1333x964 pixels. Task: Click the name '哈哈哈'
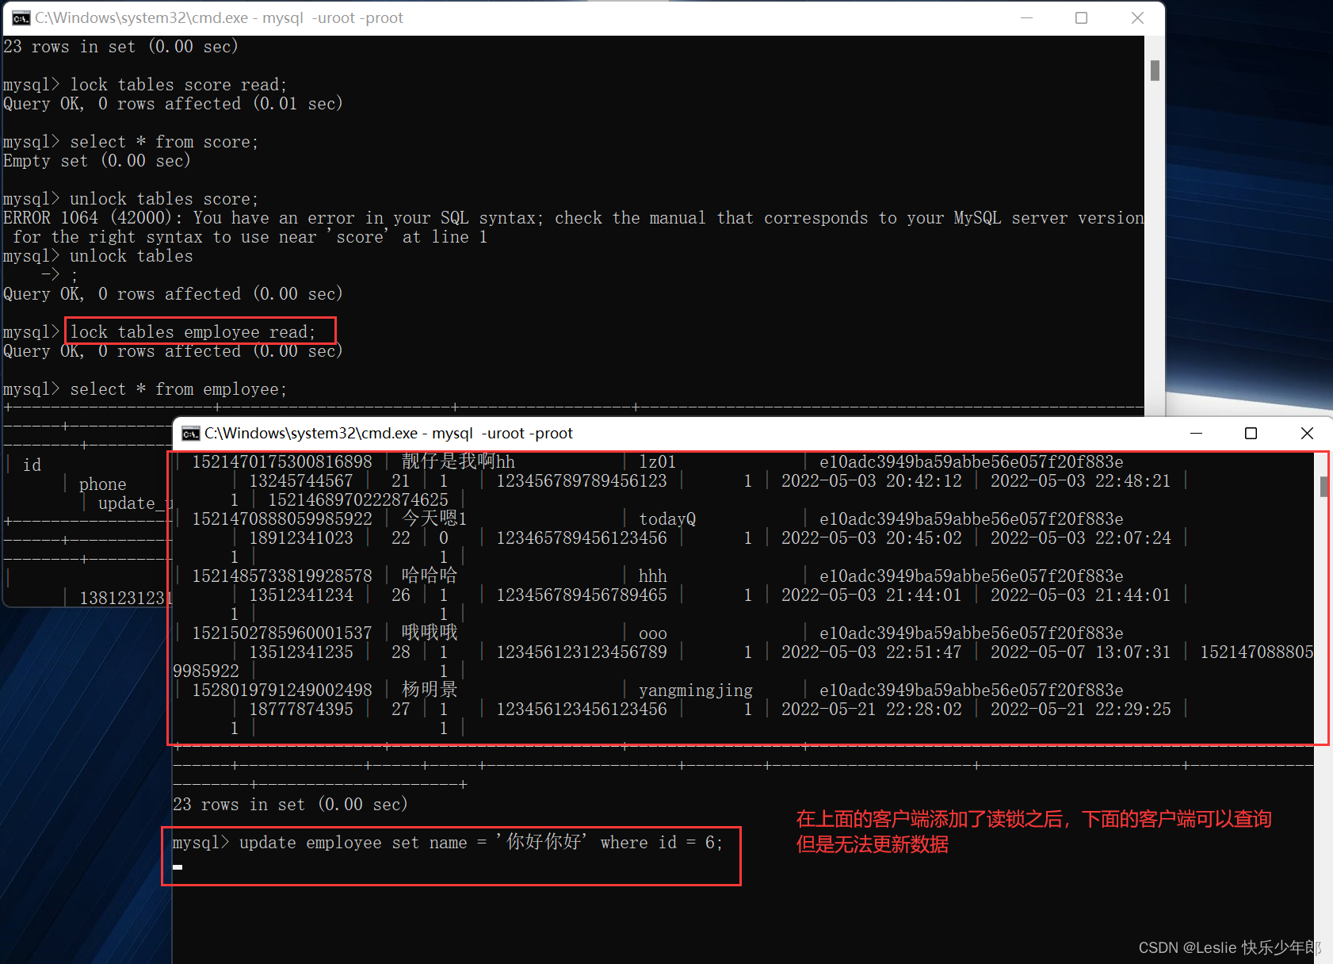[430, 576]
